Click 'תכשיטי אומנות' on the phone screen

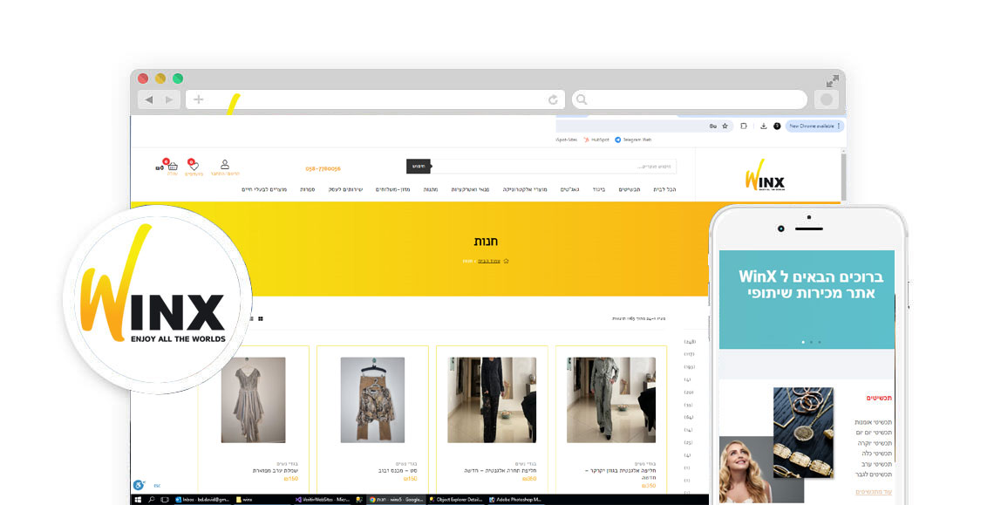(873, 422)
